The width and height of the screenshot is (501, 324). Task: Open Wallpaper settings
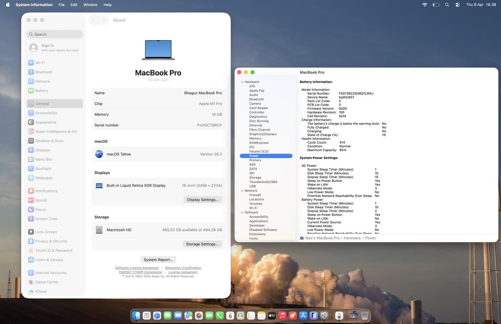pos(55,178)
